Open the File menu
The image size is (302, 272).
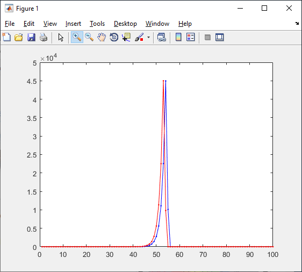tap(10, 24)
